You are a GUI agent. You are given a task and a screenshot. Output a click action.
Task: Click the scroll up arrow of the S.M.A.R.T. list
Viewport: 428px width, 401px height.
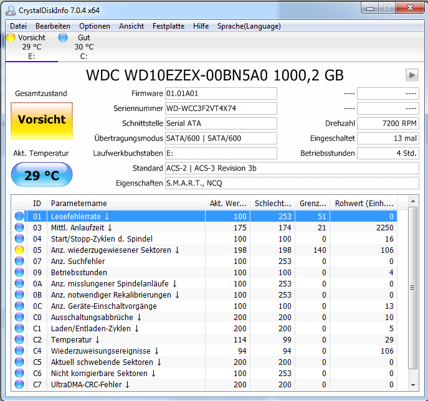click(x=413, y=201)
